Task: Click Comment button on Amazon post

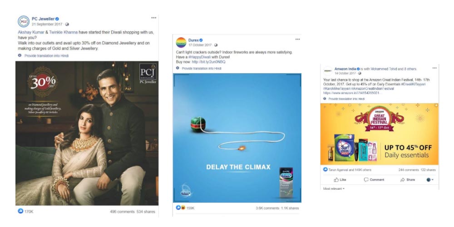Action: (x=374, y=180)
